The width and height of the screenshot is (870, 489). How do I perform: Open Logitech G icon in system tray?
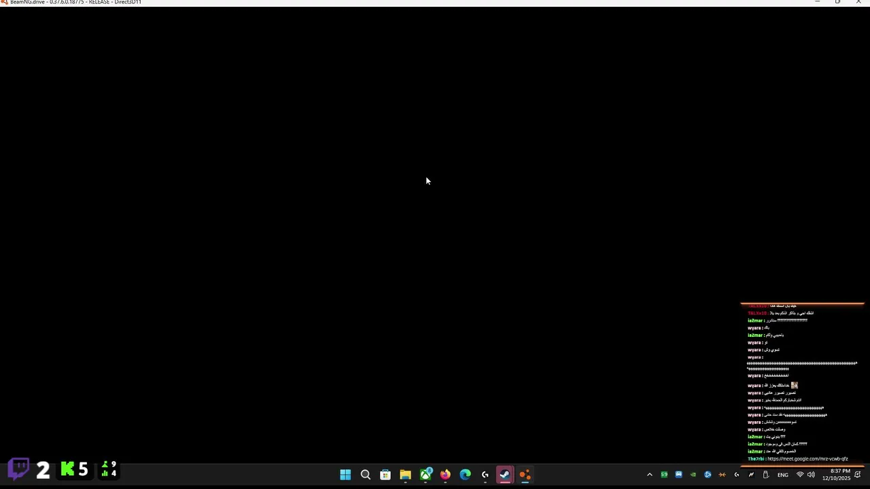(736, 475)
